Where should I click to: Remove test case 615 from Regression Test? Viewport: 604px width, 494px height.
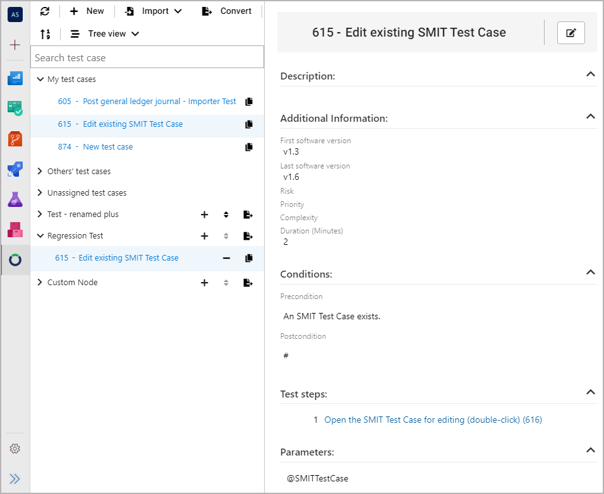226,258
